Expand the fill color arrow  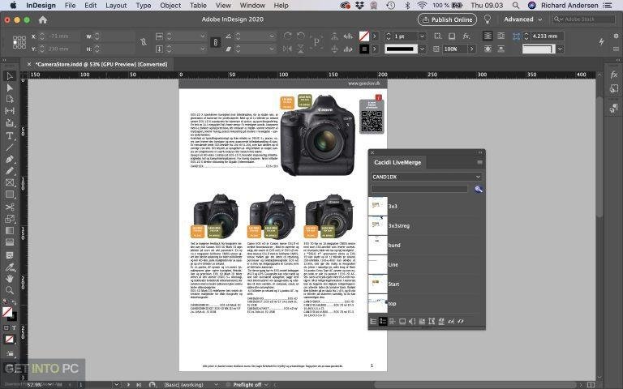pyautogui.click(x=375, y=36)
